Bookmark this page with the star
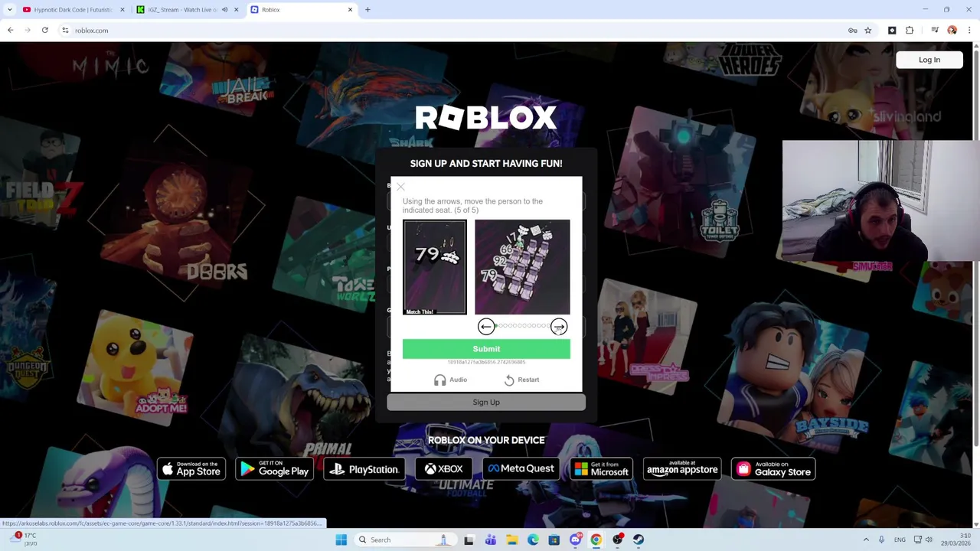 point(867,31)
